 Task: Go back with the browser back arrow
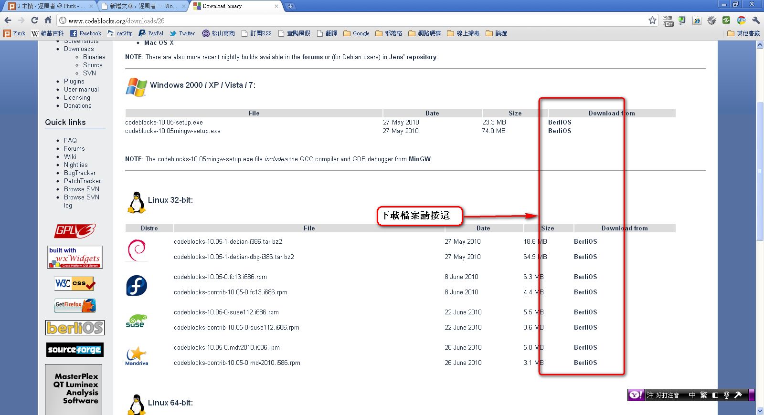(x=8, y=20)
